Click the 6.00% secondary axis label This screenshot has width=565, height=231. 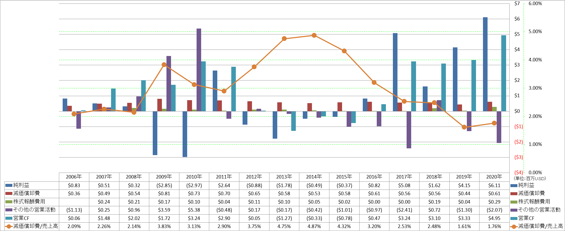535,3
